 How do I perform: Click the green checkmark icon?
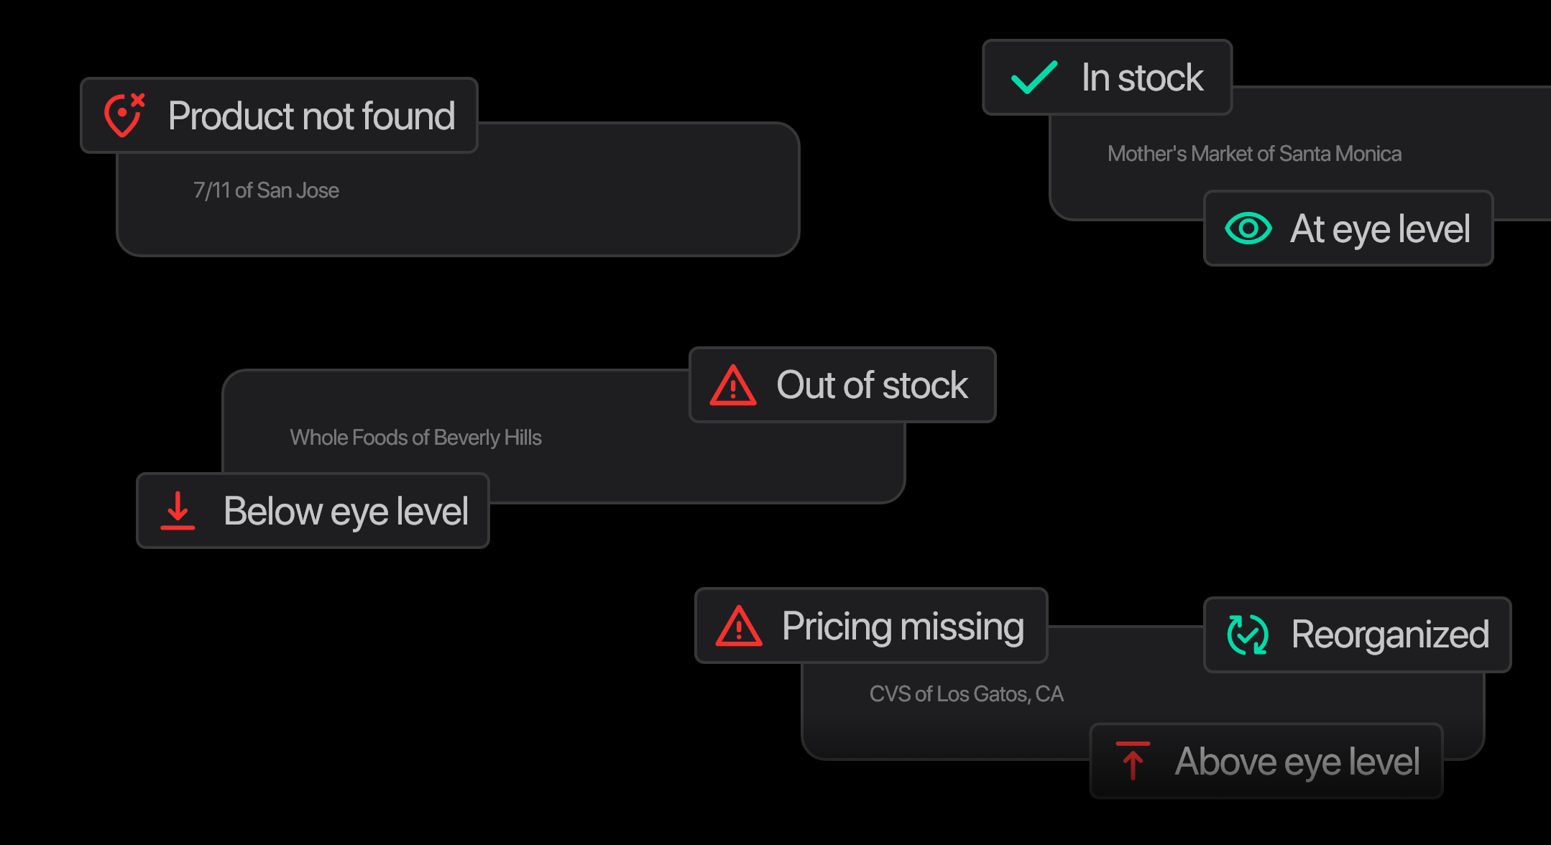click(1034, 78)
